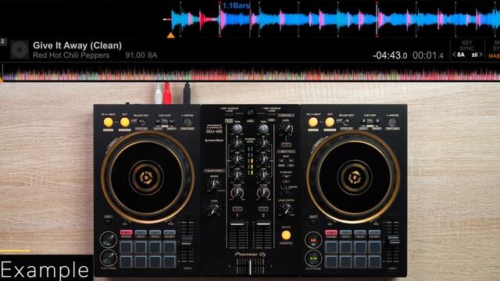Select the left deck Sampler mode button
The width and height of the screenshot is (500, 281).
tap(170, 233)
